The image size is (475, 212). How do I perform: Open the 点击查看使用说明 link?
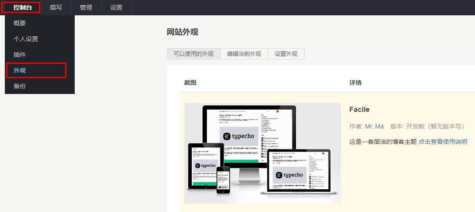pyautogui.click(x=443, y=142)
